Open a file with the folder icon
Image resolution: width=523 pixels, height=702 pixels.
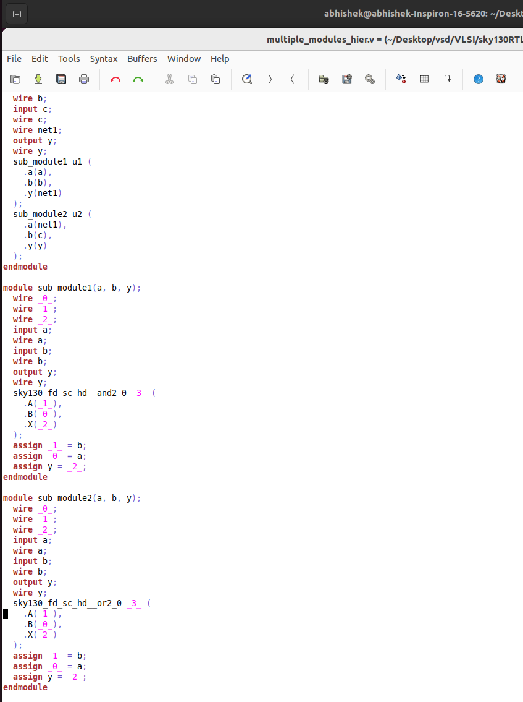click(15, 79)
